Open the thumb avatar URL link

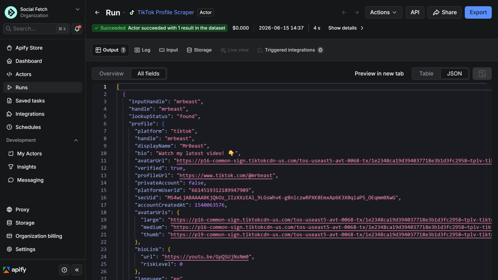[331, 234]
